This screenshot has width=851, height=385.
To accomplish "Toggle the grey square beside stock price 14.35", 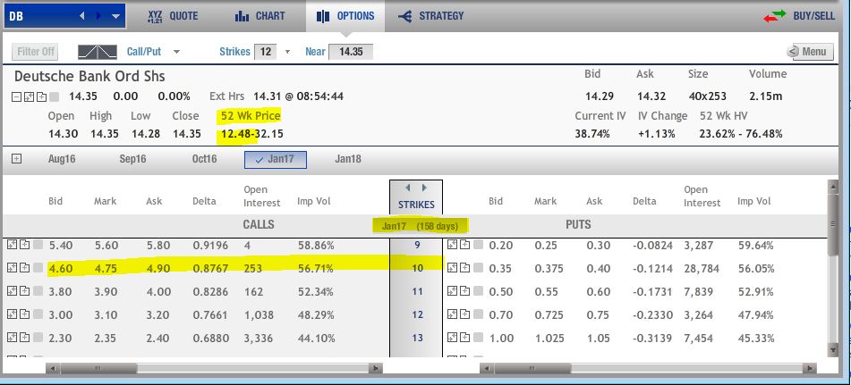I will (x=54, y=97).
